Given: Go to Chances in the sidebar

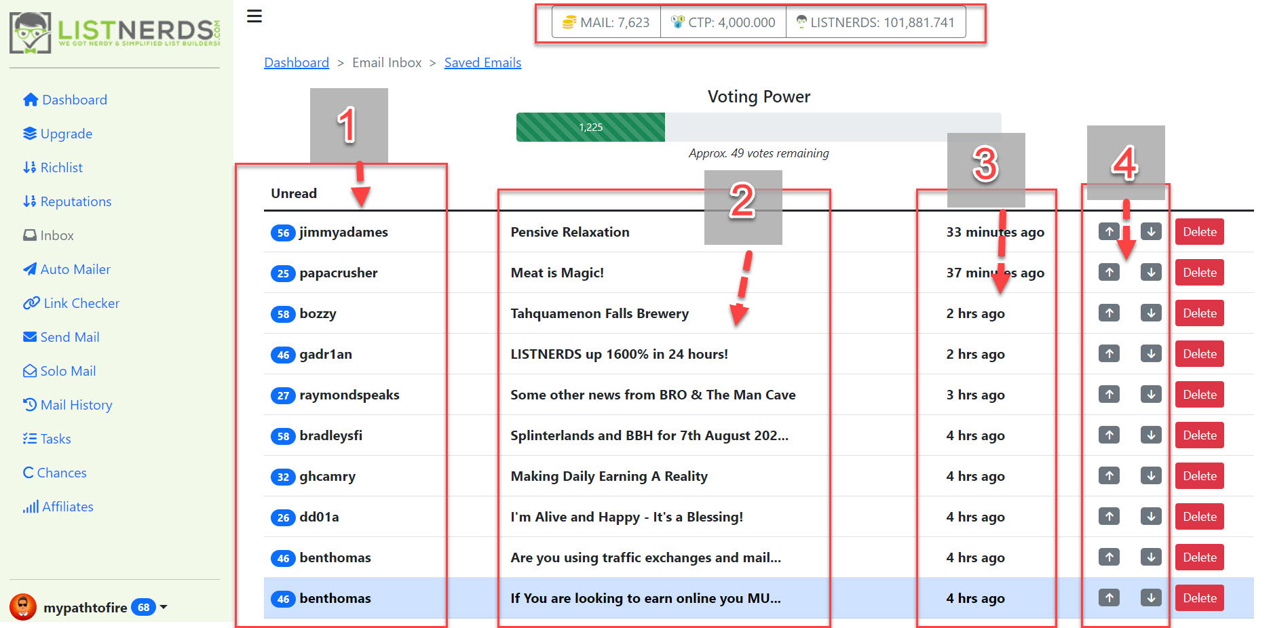Looking at the screenshot, I should pos(55,473).
